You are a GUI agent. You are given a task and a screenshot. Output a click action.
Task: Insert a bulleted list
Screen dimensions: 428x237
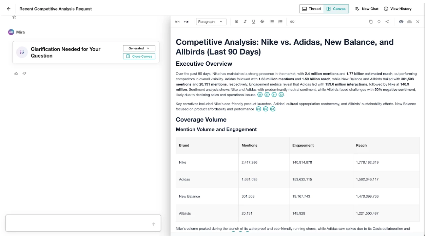[x=272, y=22]
